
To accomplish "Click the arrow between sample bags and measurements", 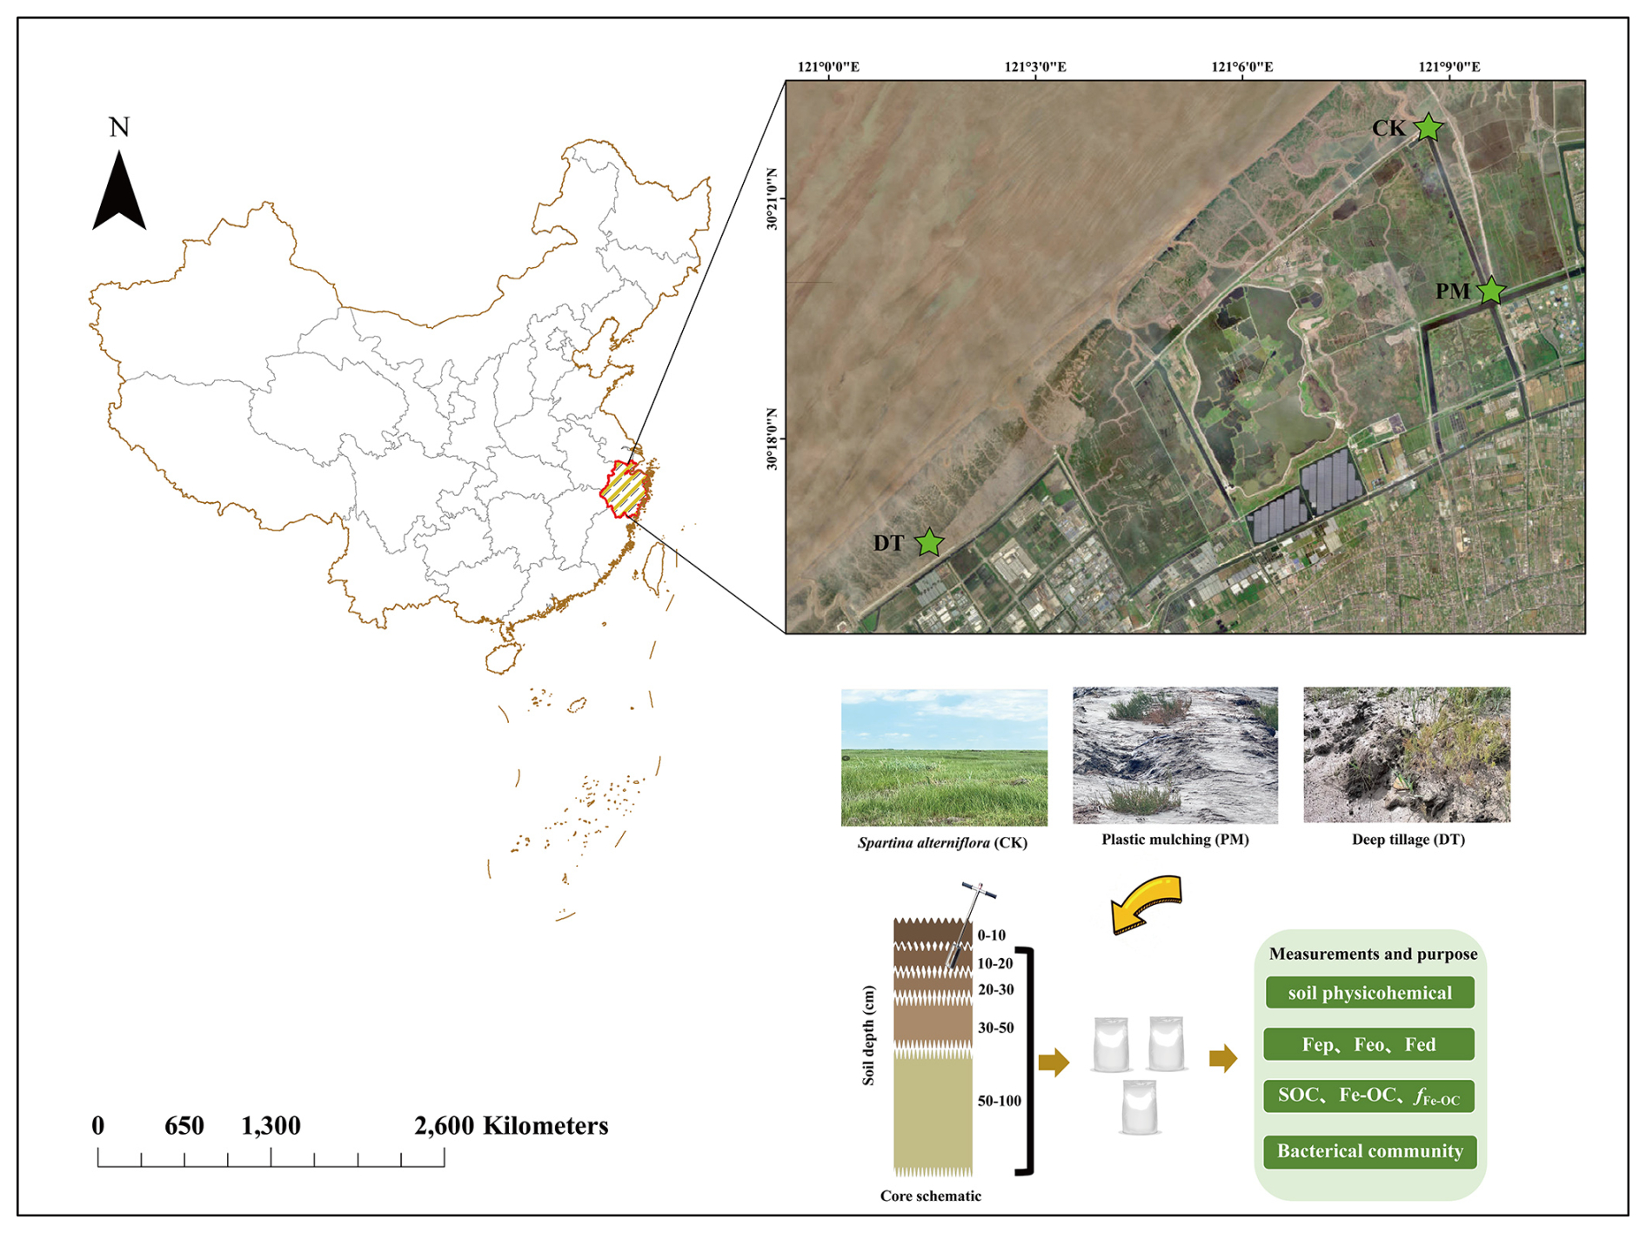I will pyautogui.click(x=1223, y=1058).
